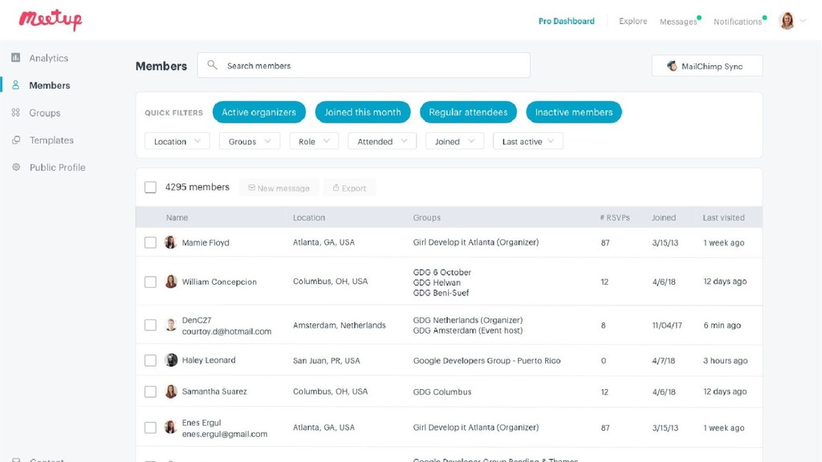Click the search magnifier icon

click(212, 66)
